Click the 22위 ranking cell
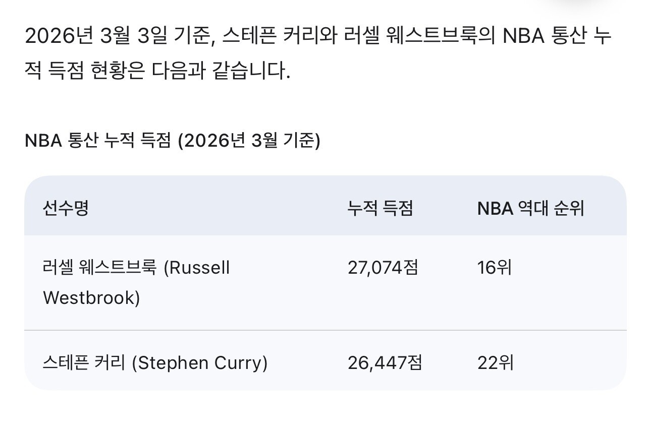The image size is (651, 437). click(495, 363)
